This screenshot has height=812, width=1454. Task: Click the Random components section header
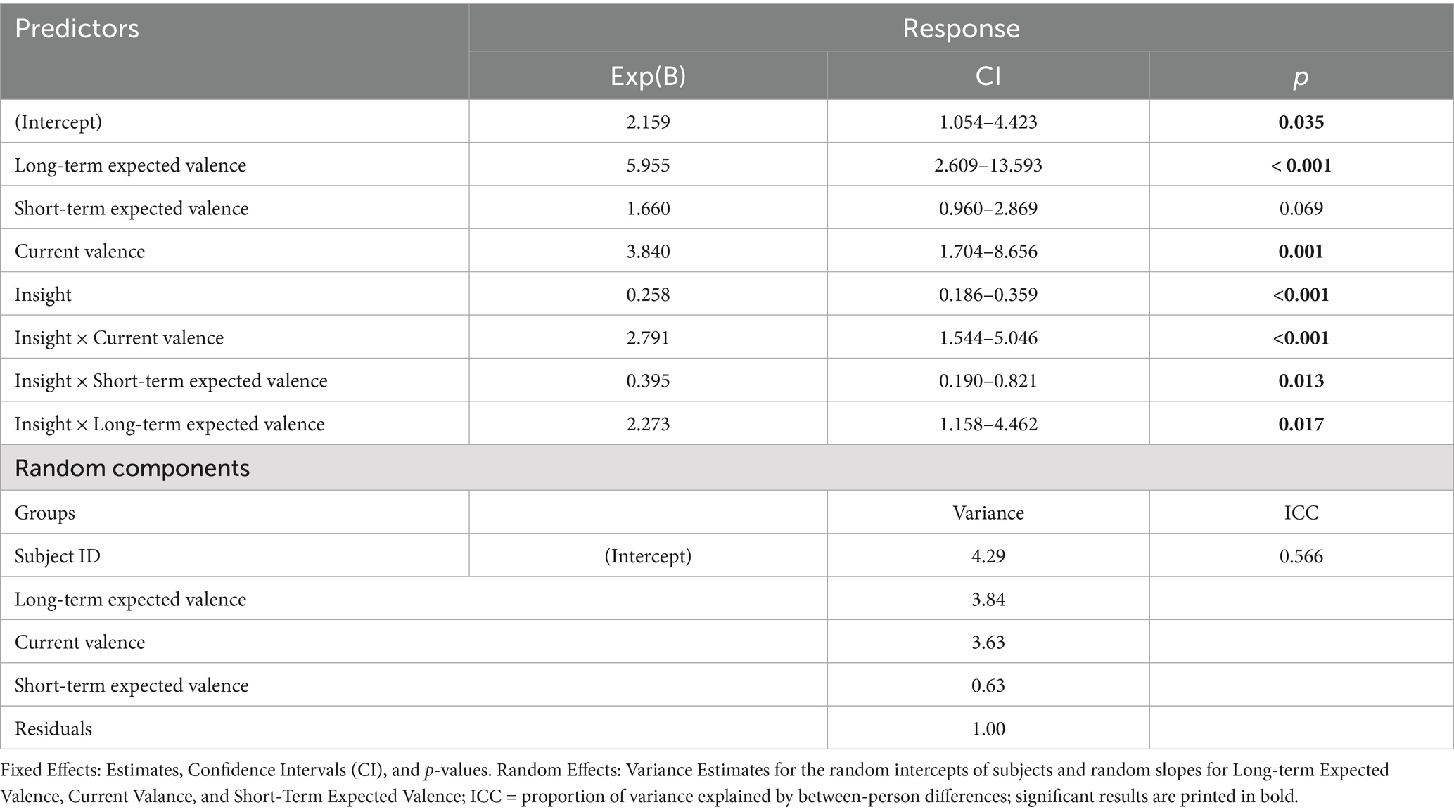pos(132,468)
